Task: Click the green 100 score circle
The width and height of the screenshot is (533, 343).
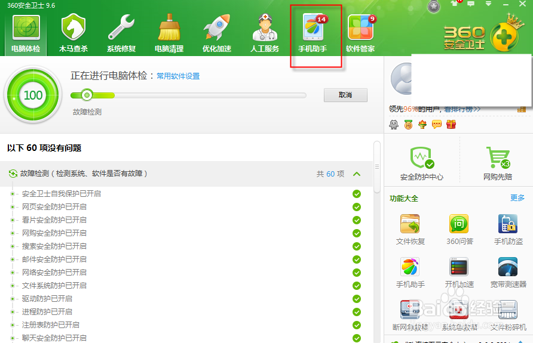Action: tap(33, 95)
